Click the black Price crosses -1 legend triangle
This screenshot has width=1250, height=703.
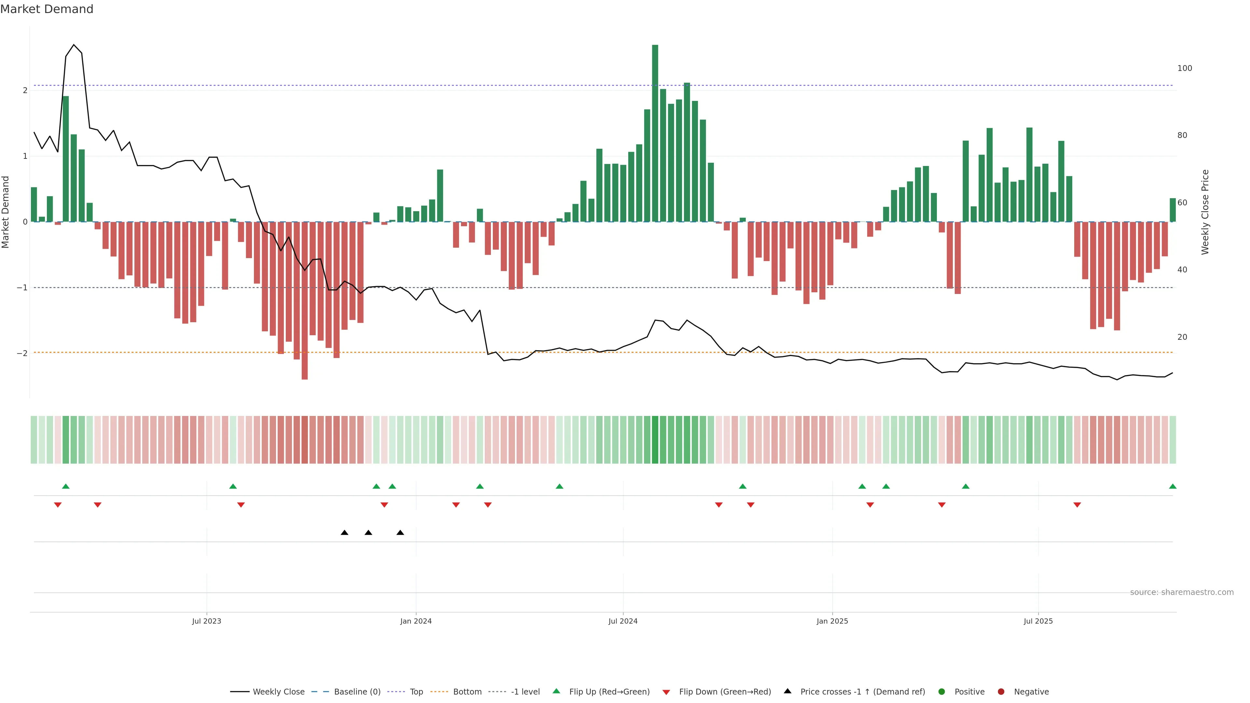click(x=787, y=691)
